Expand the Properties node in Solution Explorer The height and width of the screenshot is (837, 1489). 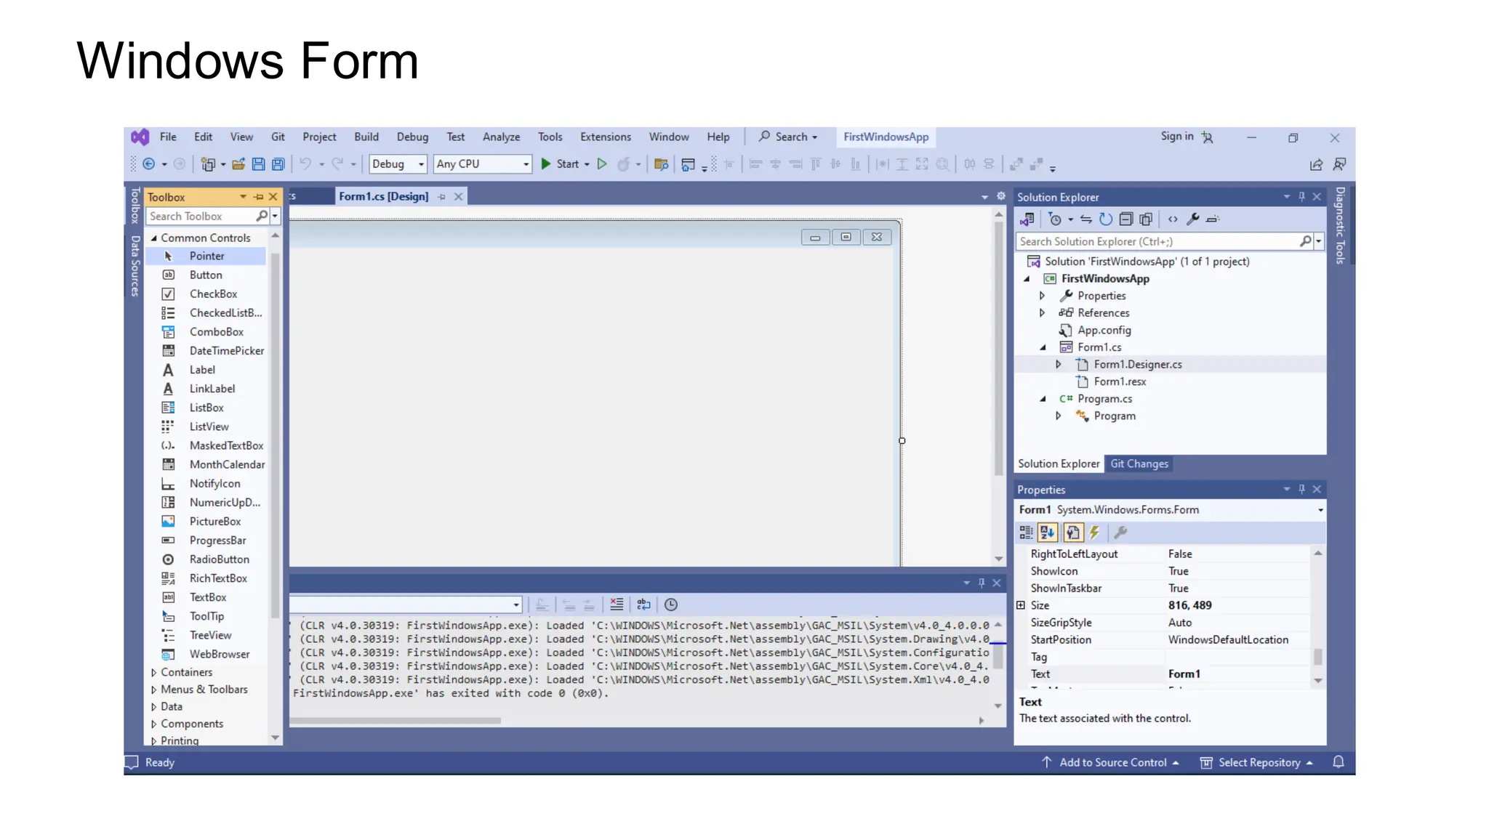click(1042, 296)
